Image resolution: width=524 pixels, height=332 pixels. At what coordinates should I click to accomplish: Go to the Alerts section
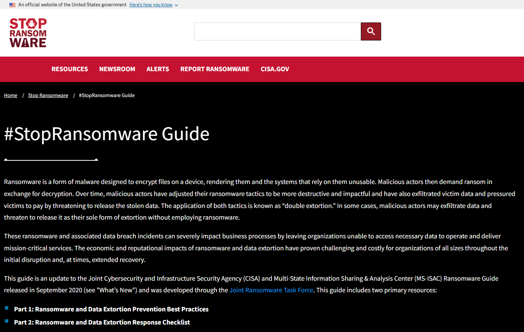click(158, 69)
